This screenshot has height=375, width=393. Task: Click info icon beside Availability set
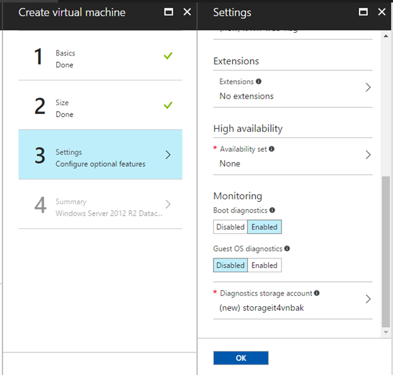click(x=271, y=149)
